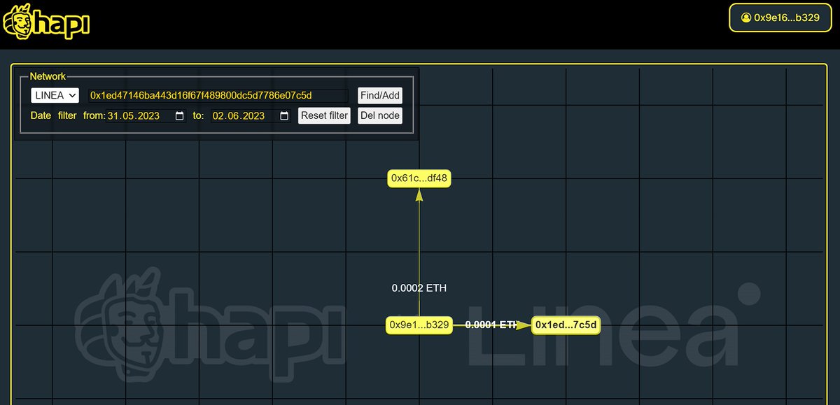
Task: Click the 0.0001 ETH edge label
Action: click(x=491, y=325)
